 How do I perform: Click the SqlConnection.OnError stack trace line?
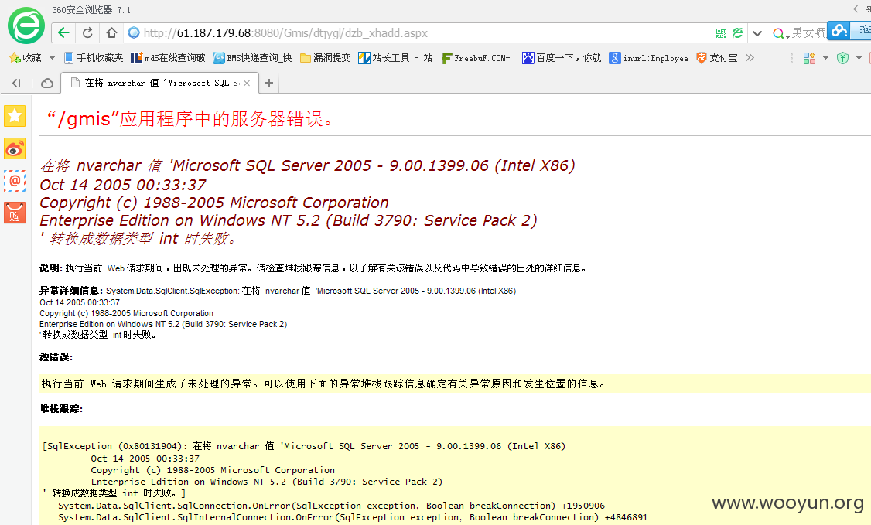pos(332,506)
